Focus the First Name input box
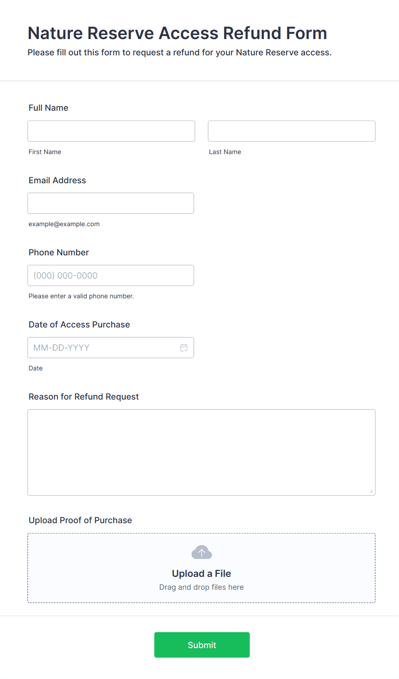Viewport: 399px width, 679px height. click(x=111, y=131)
